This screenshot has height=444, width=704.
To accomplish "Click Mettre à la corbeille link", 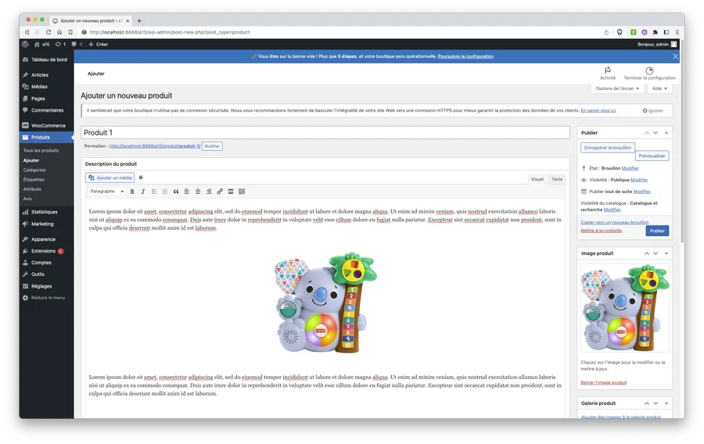I will (x=601, y=231).
